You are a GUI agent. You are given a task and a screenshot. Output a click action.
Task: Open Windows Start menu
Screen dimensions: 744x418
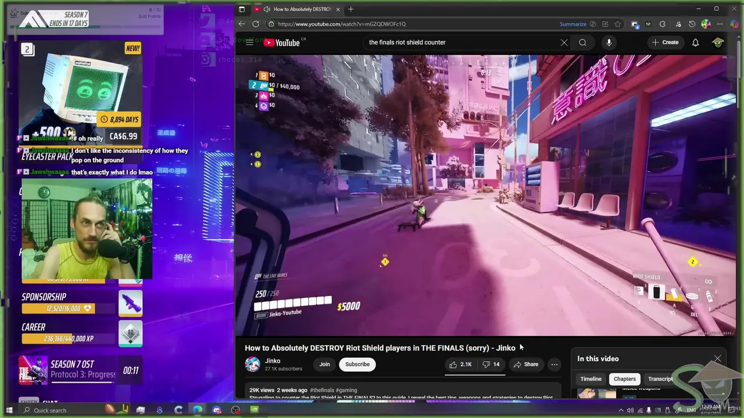click(x=9, y=410)
